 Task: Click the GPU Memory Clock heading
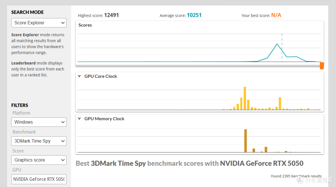coord(104,119)
